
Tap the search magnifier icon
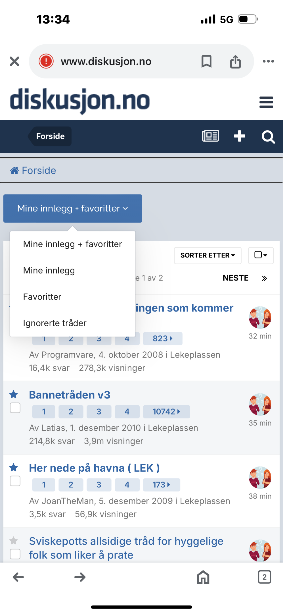point(268,137)
